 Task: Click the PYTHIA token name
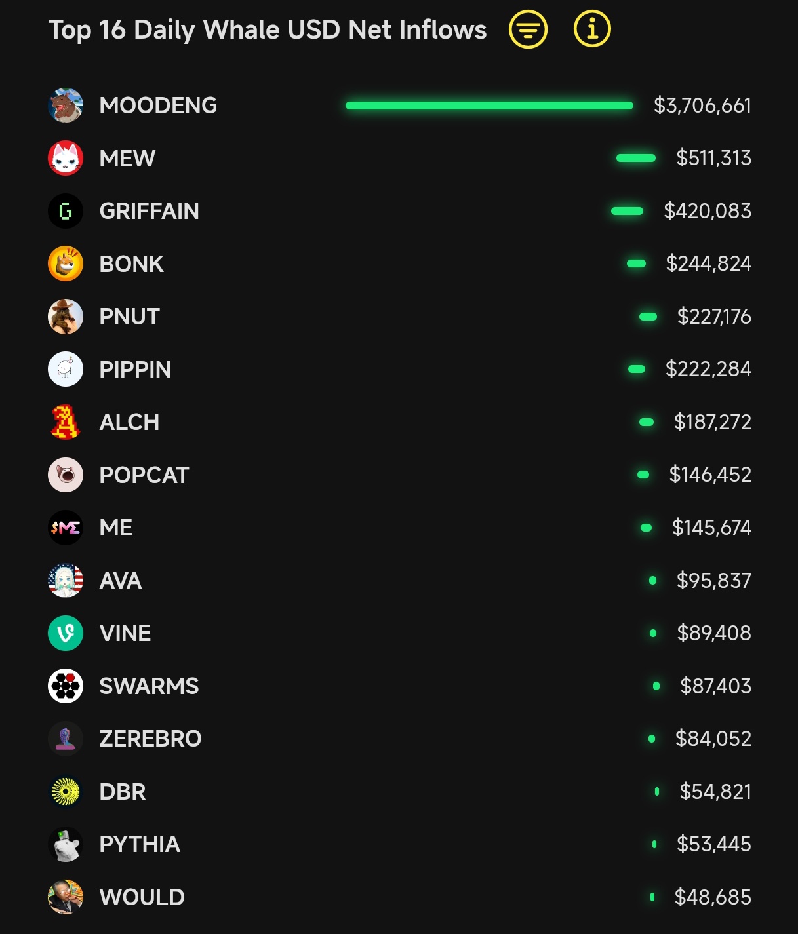140,844
